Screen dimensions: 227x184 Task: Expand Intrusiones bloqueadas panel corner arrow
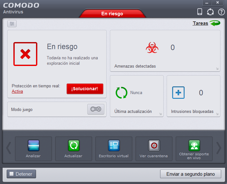(217, 114)
